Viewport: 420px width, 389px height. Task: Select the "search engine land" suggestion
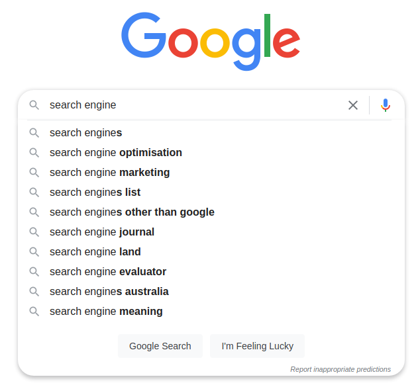point(95,252)
